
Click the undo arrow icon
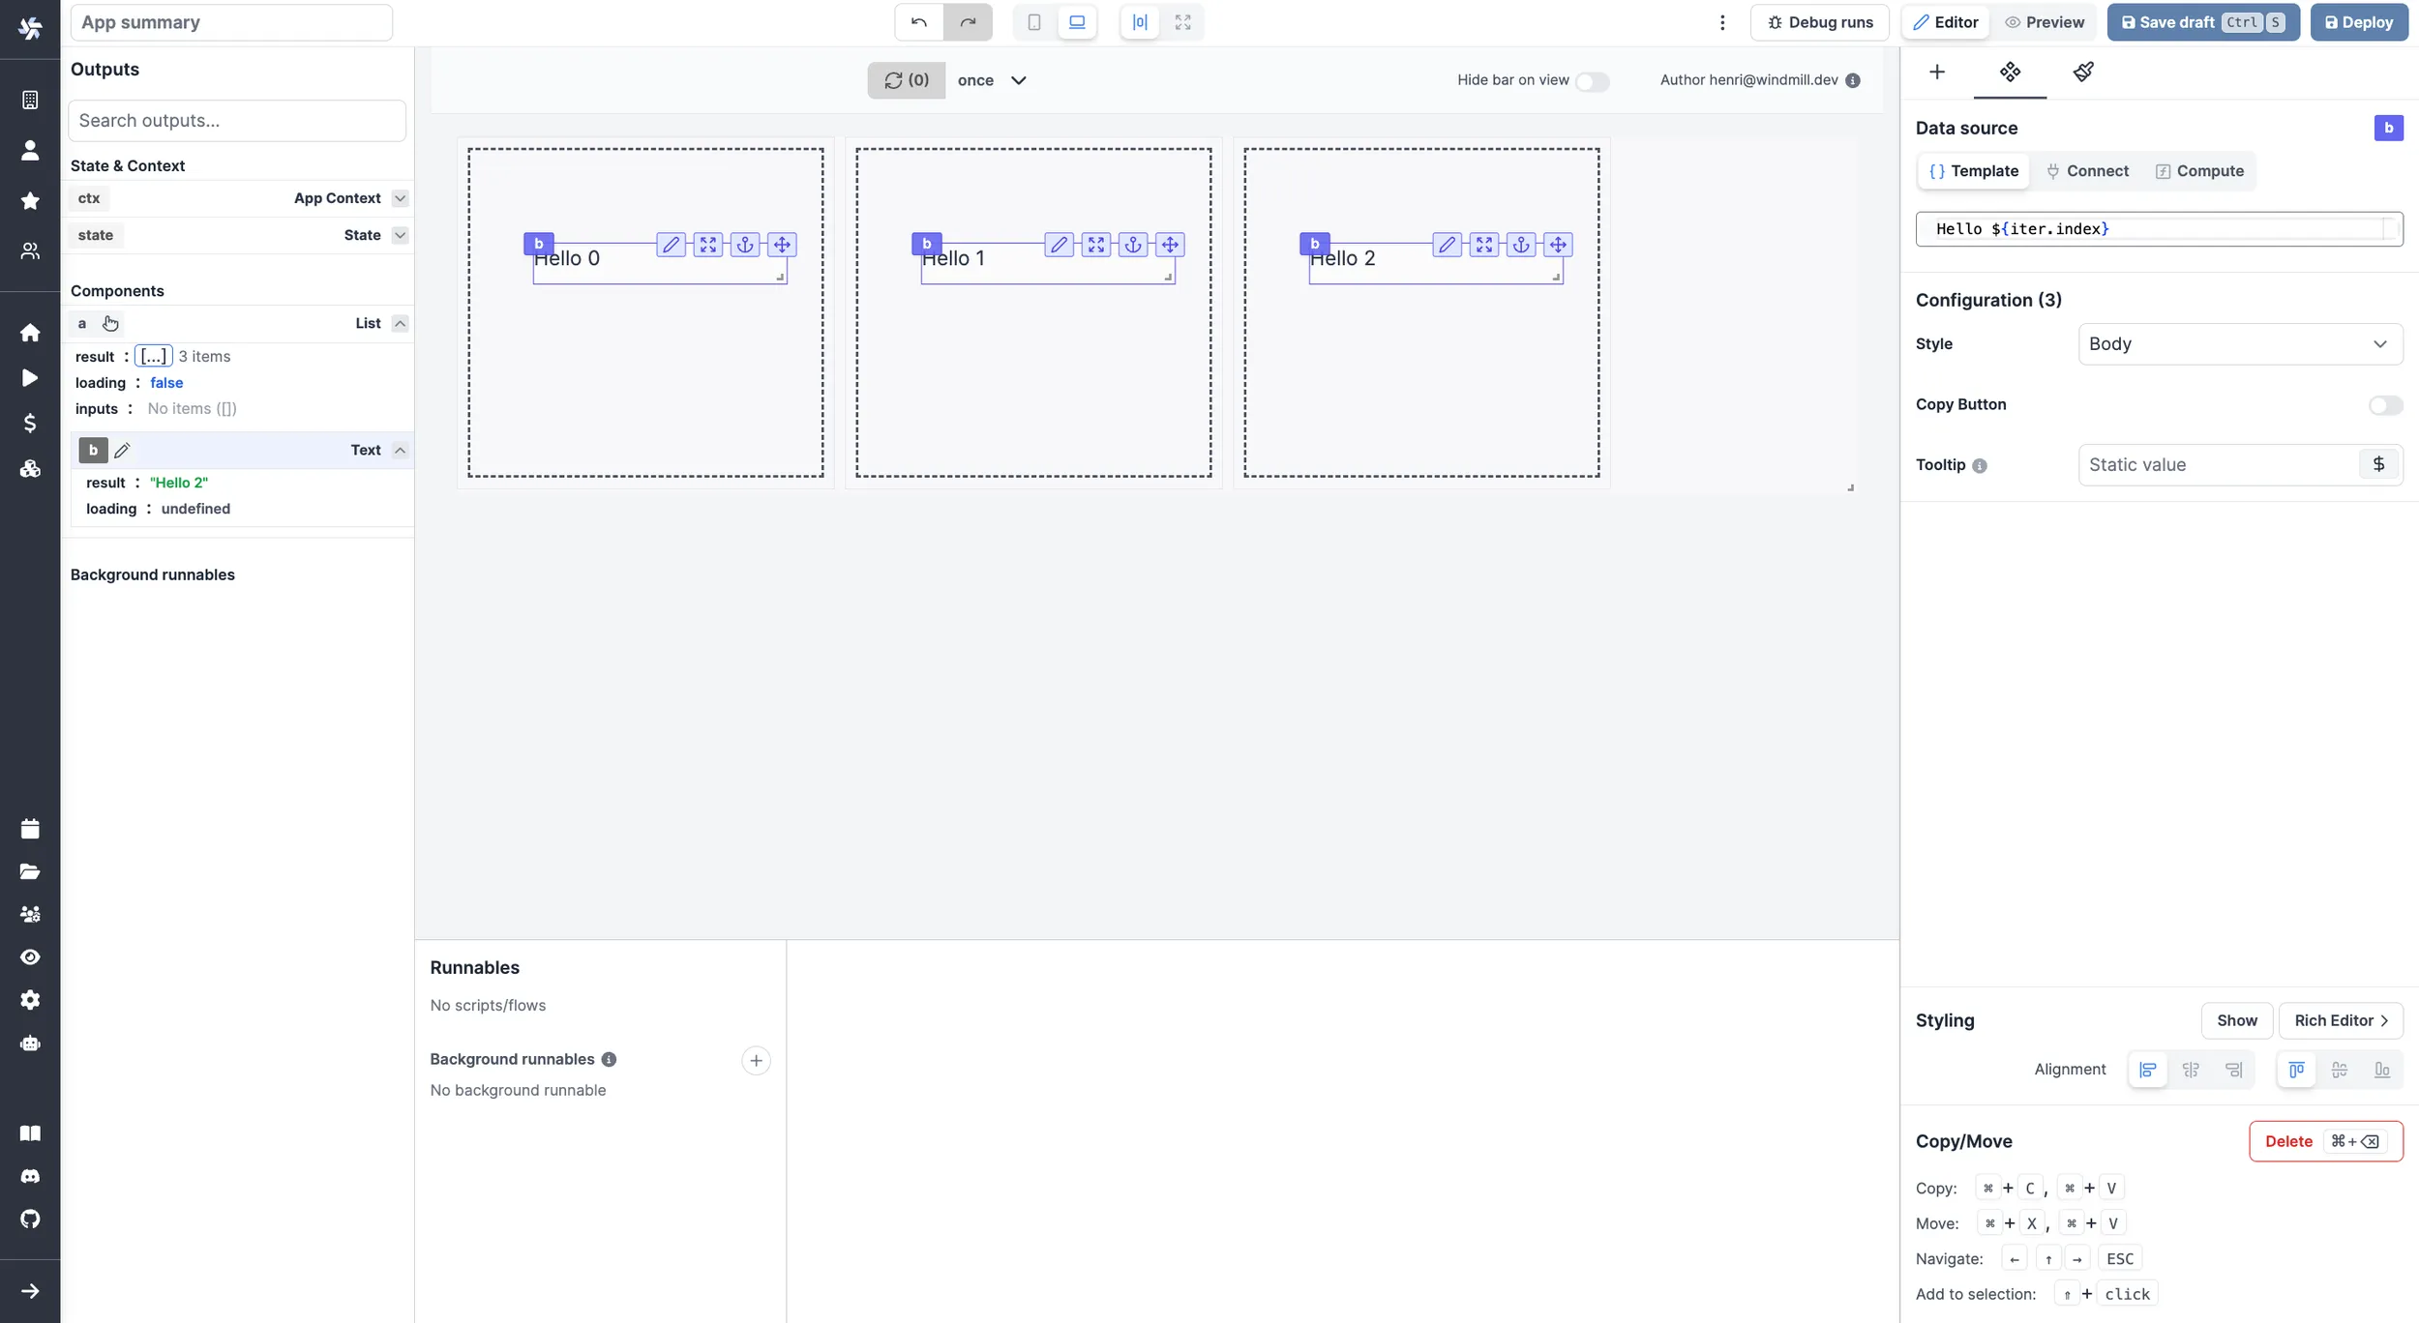[x=917, y=21]
